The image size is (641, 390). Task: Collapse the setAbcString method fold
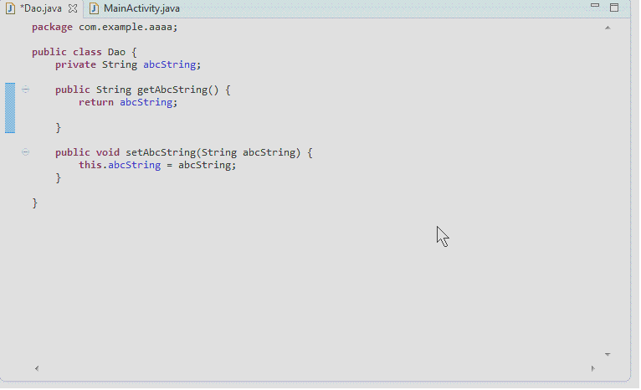(25, 152)
